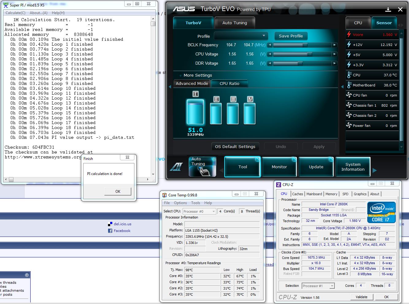The width and height of the screenshot is (409, 304).
Task: Click OS Default Settings button
Action: click(235, 146)
